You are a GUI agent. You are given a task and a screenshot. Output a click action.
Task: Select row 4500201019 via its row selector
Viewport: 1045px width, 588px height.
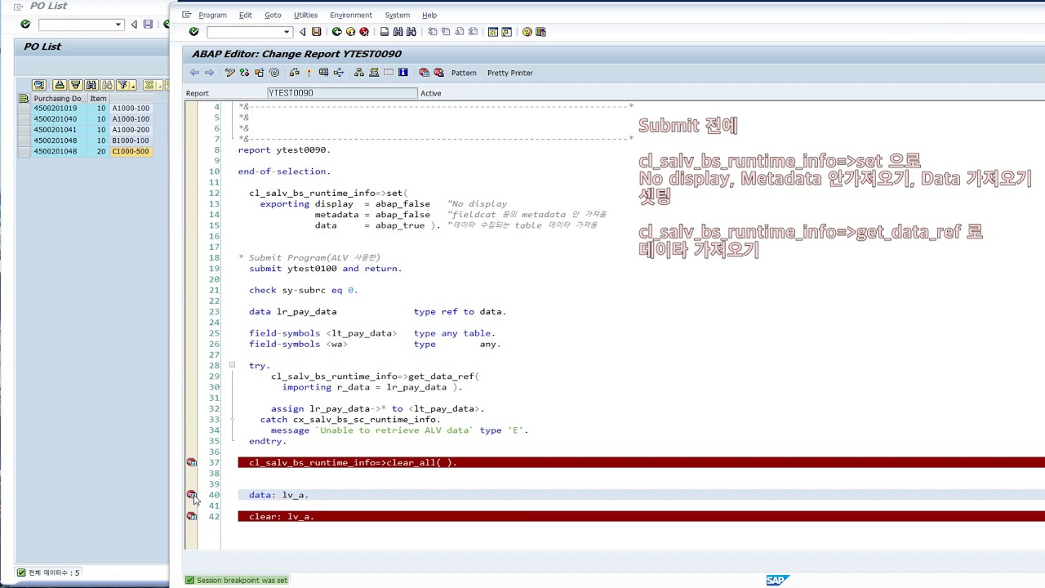[x=24, y=109]
